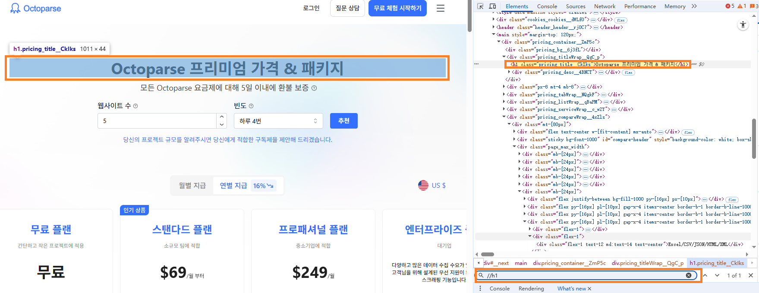This screenshot has width=759, height=293.
Task: Click the 무료 체험 시작하기 button
Action: click(x=397, y=8)
